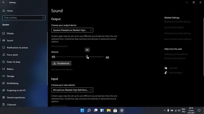Open Setting up a microphone help link
This screenshot has height=114, width=204.
pyautogui.click(x=176, y=54)
